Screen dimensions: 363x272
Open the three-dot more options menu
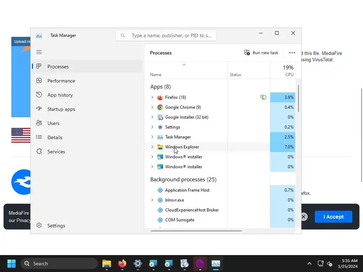(292, 53)
